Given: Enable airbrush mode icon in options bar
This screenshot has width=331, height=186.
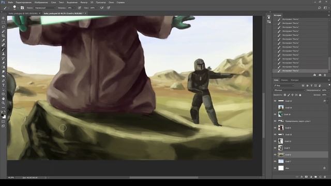Looking at the screenshot, I should 102,8.
